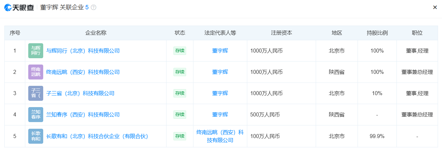Screen dimensions: 442x157
Task: Click the 持股比例 column header
Action: point(377,33)
